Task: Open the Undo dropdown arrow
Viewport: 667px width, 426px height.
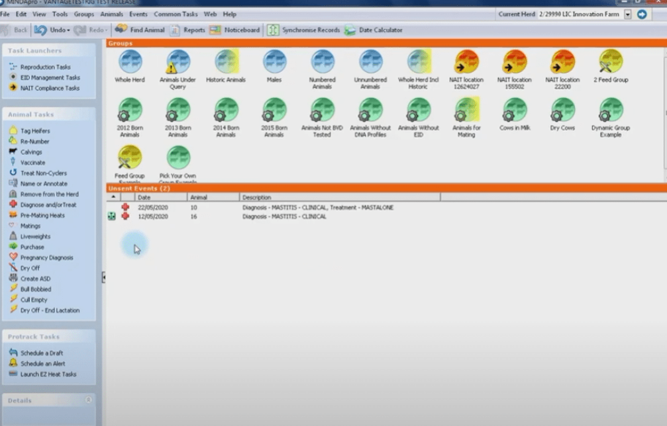Action: pyautogui.click(x=68, y=30)
